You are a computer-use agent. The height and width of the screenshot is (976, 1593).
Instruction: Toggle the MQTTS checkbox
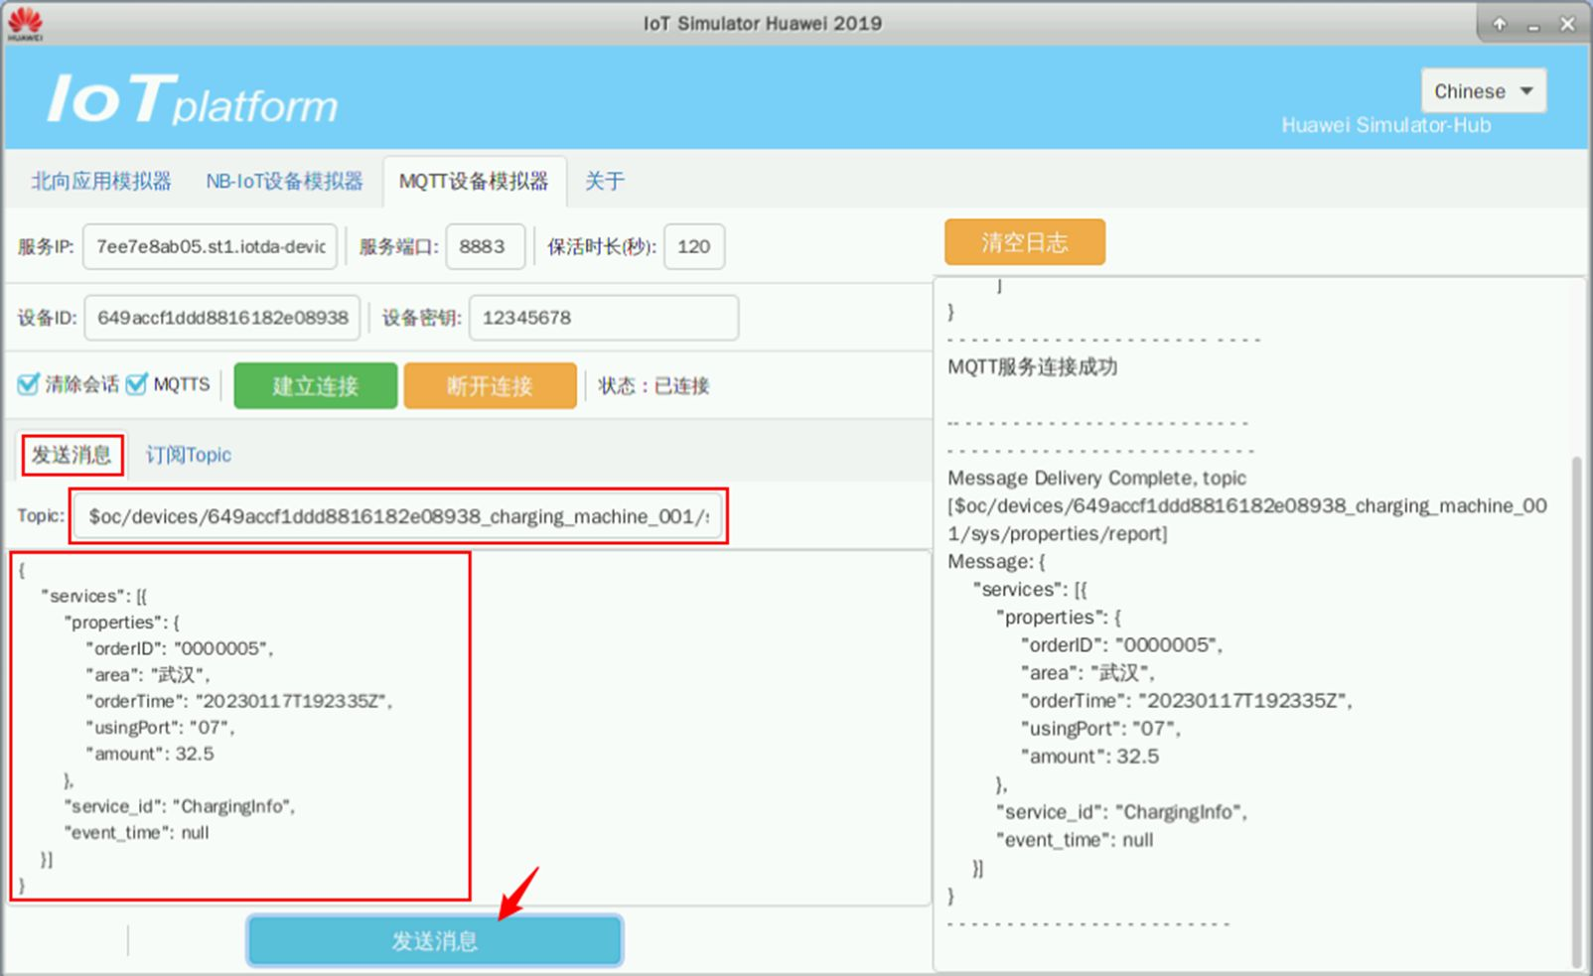(x=137, y=384)
